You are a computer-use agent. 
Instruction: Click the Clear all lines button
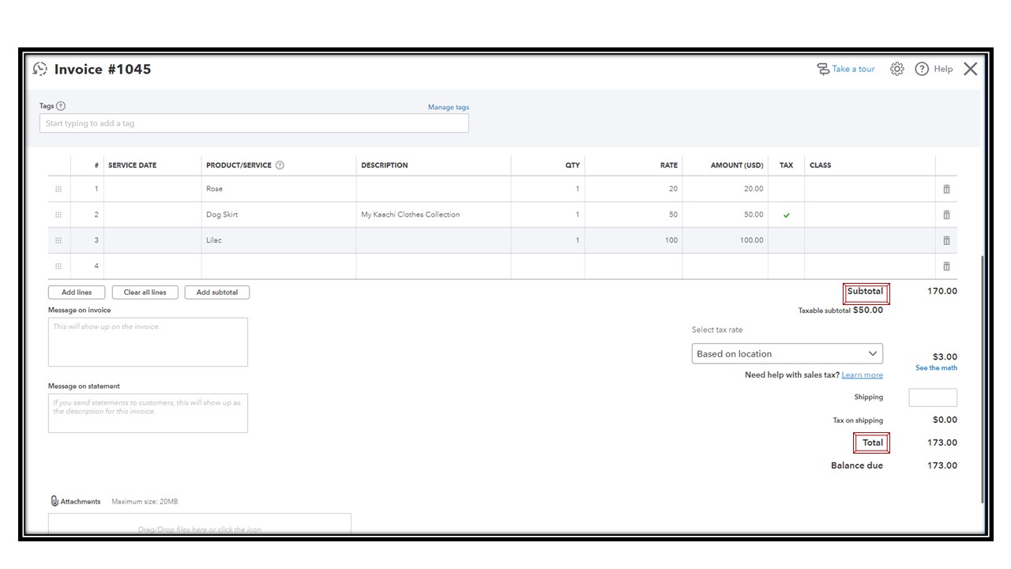point(145,292)
